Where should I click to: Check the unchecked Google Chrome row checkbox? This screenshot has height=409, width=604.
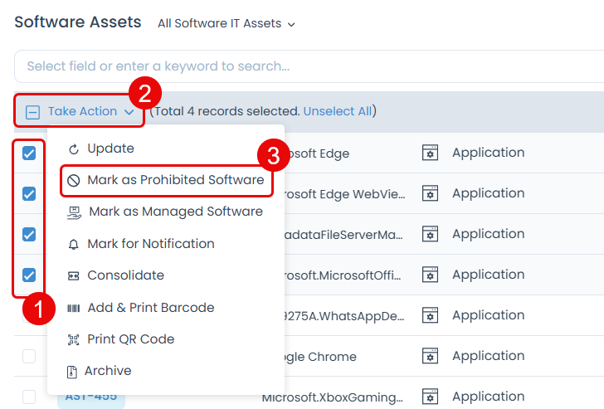coord(29,357)
